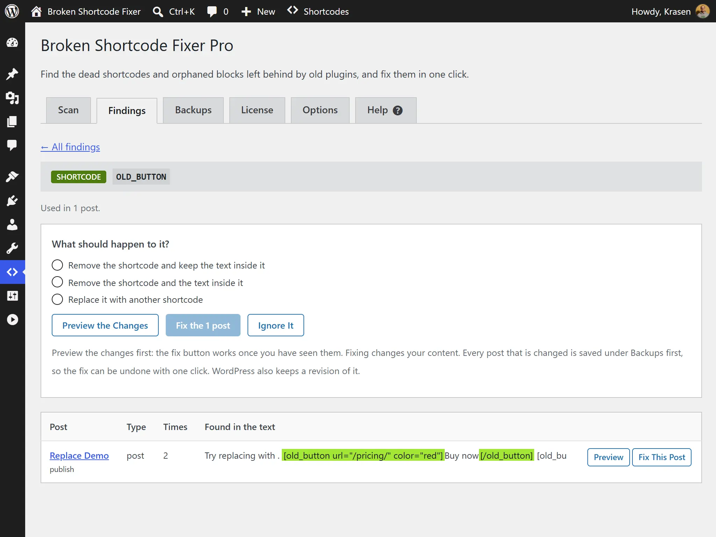Screen dimensions: 716x537
Task: Select 'Remove the shortcode and keep the text'
Action: pos(57,265)
